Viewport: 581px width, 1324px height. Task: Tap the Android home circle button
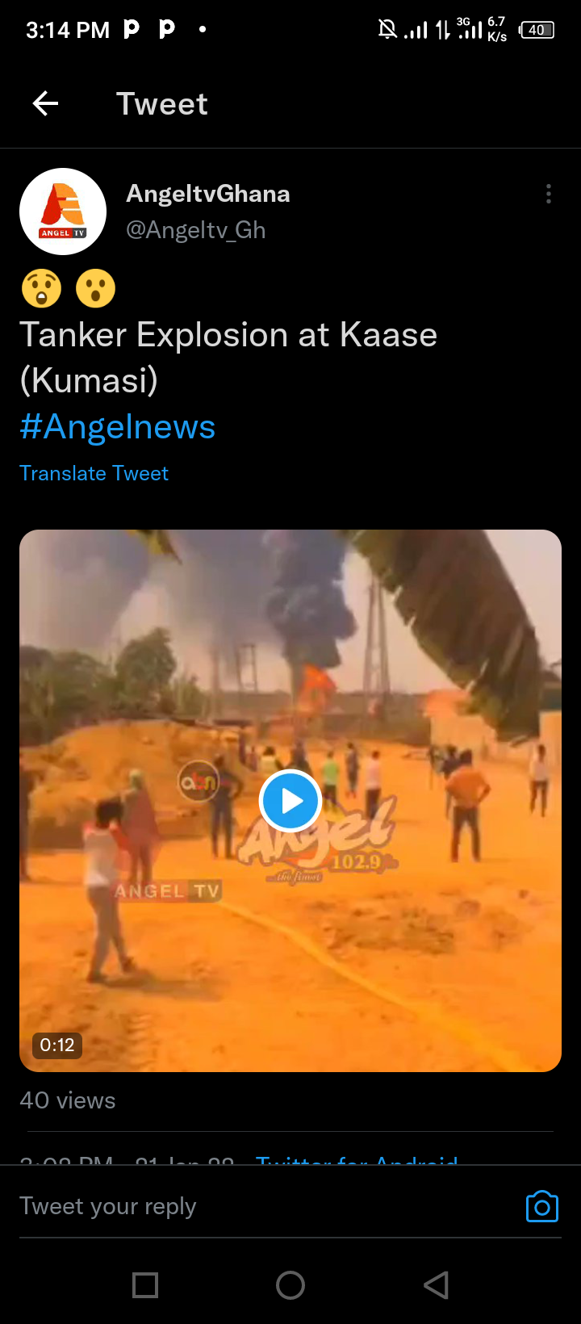tap(290, 1284)
